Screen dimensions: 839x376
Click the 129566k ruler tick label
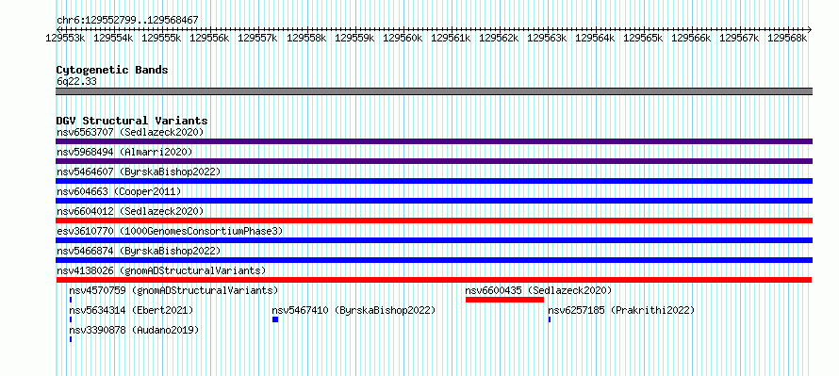[691, 38]
